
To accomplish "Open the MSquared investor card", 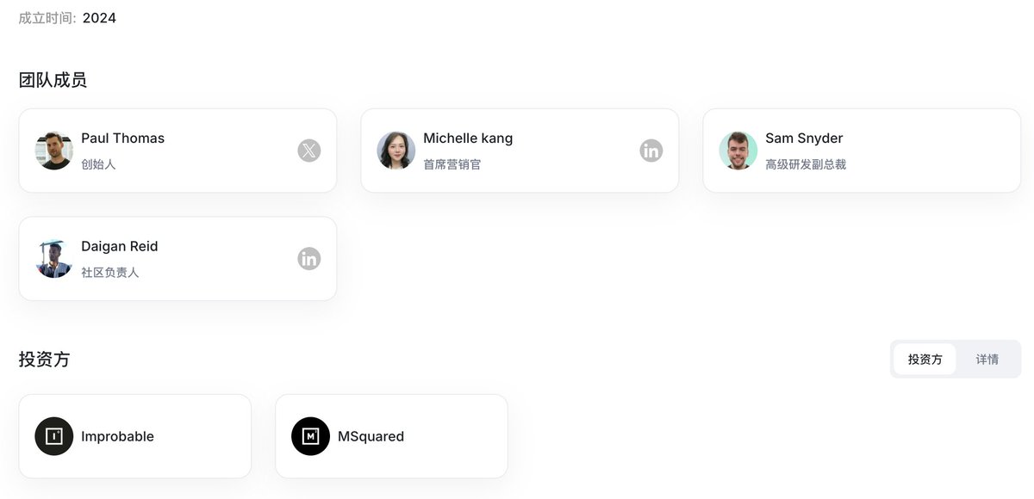I will (392, 436).
